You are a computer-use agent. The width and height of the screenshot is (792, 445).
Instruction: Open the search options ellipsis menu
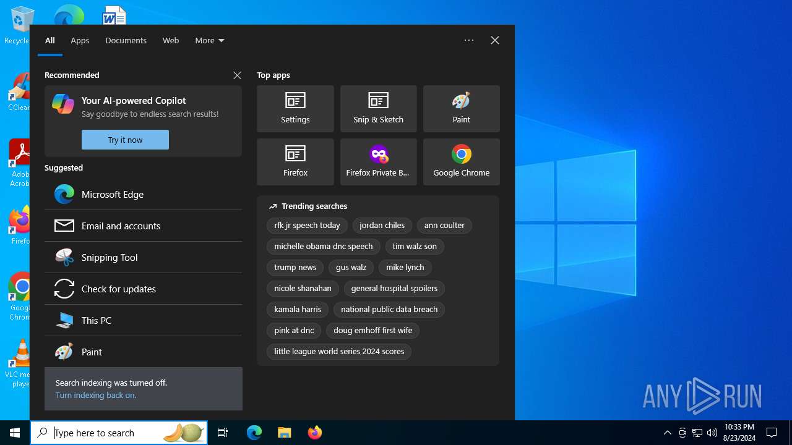pyautogui.click(x=469, y=40)
